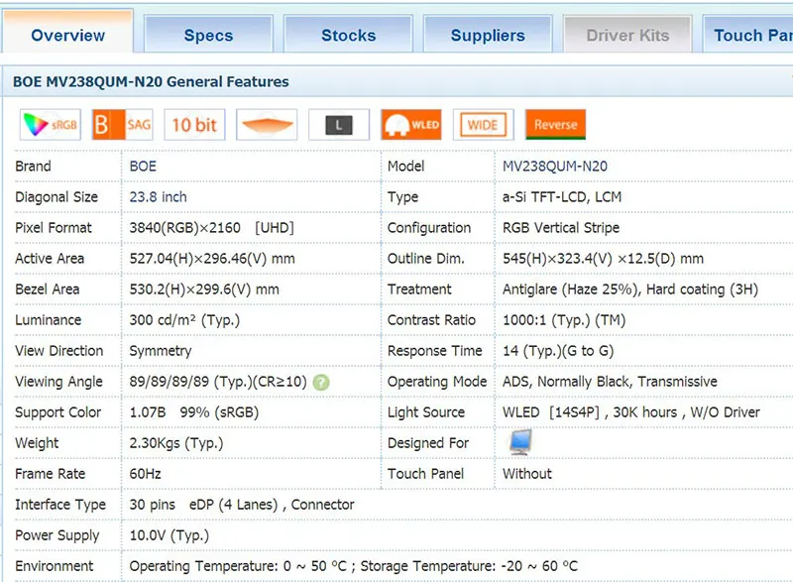Click the landscape L orientation icon
The image size is (793, 582).
[x=339, y=124]
